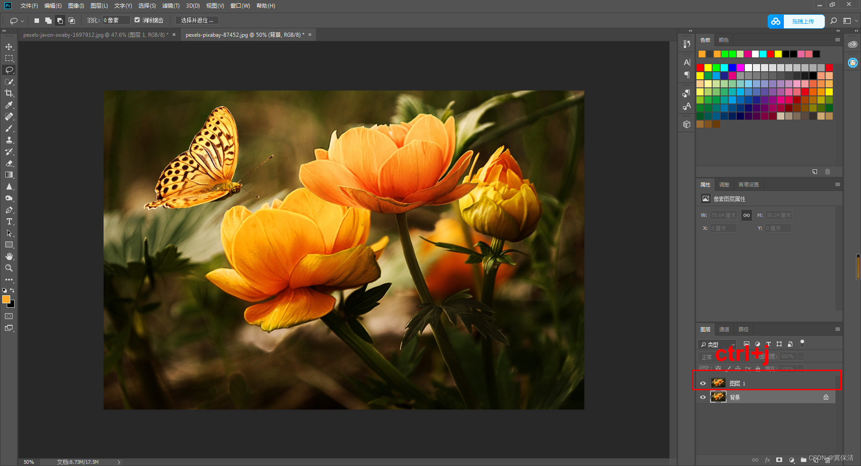Expand the toolbar with double-arrow
The width and height of the screenshot is (861, 466).
tap(4, 31)
